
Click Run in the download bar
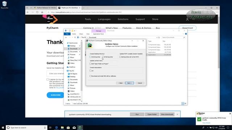pyautogui.click(x=137, y=114)
